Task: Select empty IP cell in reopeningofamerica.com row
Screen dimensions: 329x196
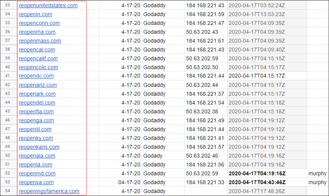Action: [206, 191]
